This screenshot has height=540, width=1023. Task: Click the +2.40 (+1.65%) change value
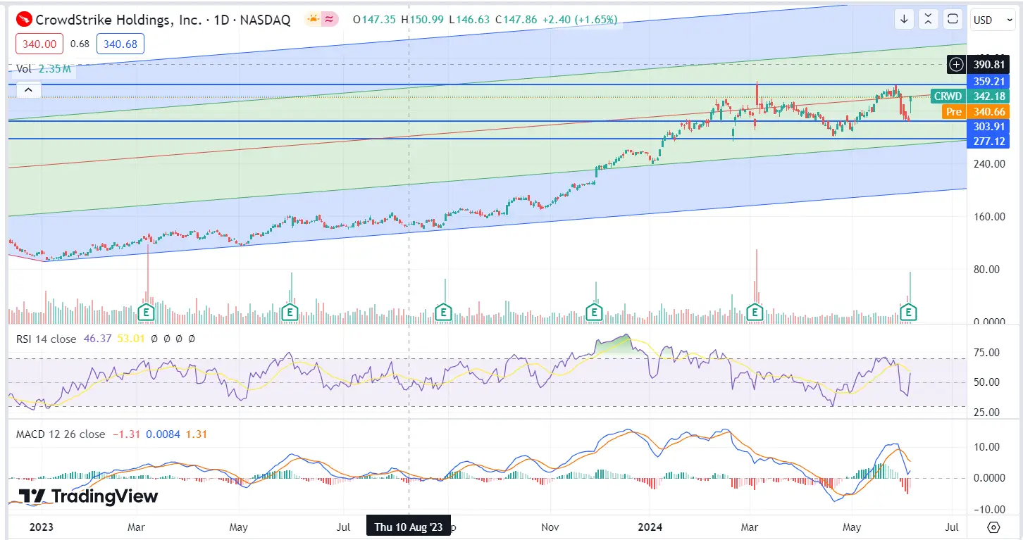point(580,20)
